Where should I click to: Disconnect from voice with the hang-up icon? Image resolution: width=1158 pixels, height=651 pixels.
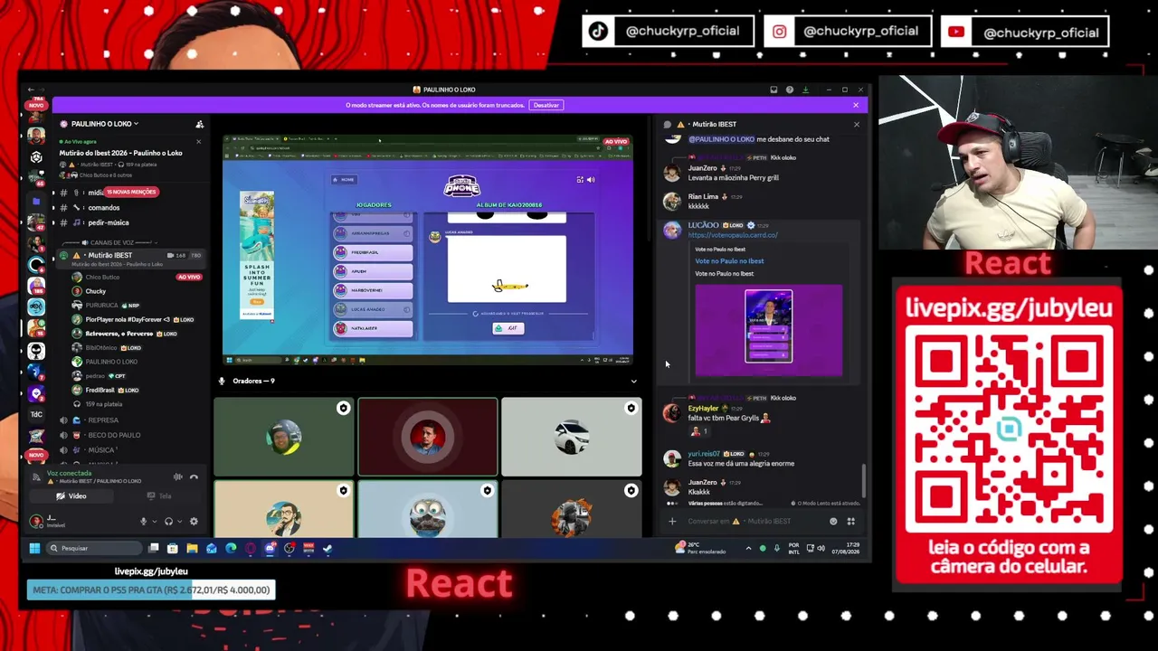(x=194, y=476)
